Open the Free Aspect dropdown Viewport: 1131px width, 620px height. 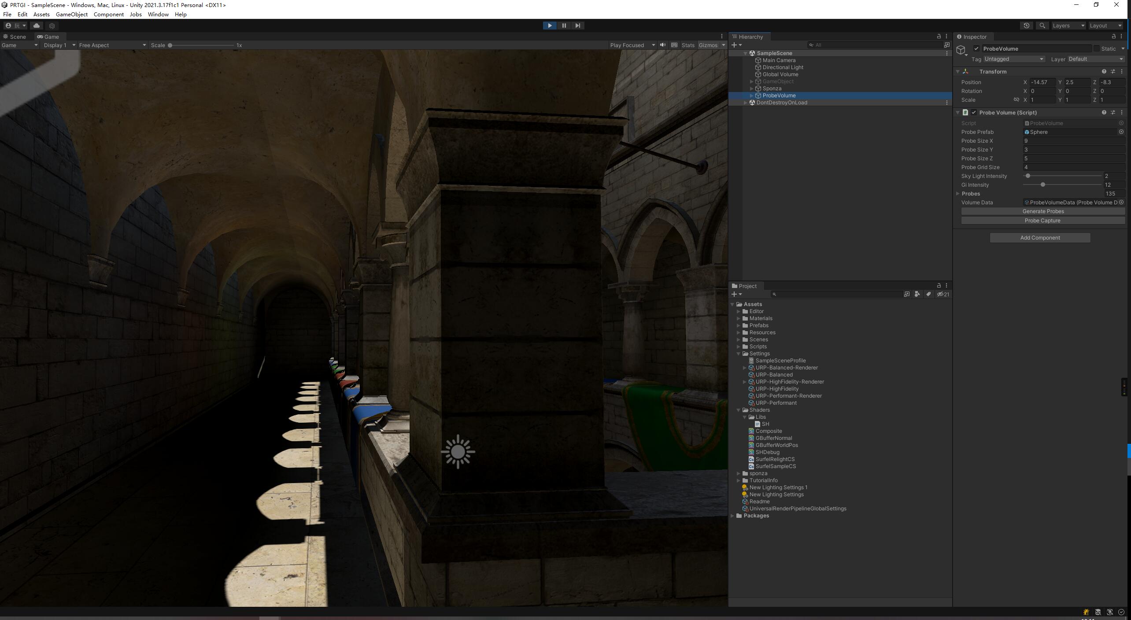[112, 45]
